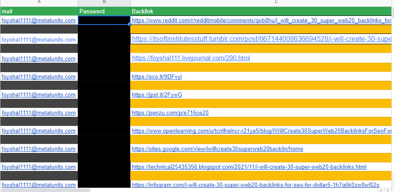Viewport: 394px width, 192px height.
Task: Click the email in the blogspot row
Action: (x=38, y=167)
